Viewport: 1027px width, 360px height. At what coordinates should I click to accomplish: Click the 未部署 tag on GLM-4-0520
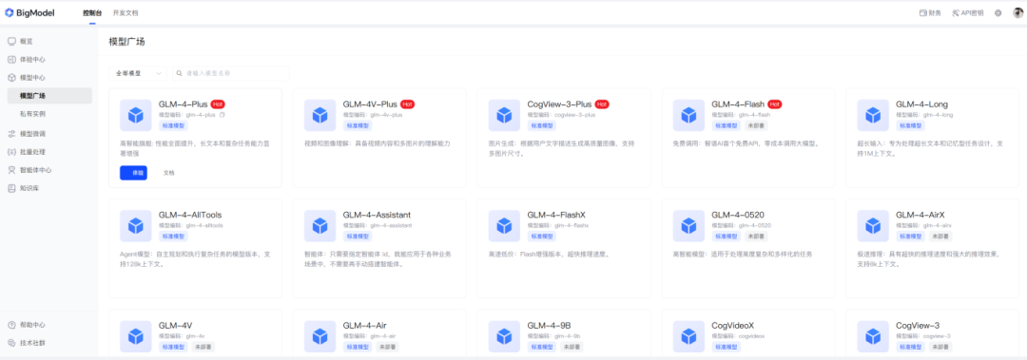coord(755,237)
